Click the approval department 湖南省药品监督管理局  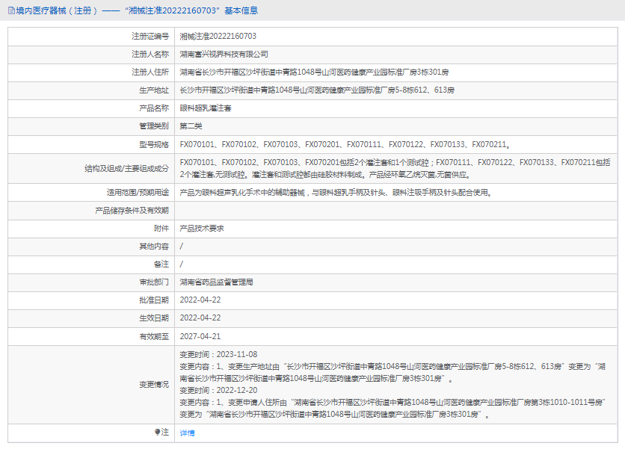coord(217,282)
